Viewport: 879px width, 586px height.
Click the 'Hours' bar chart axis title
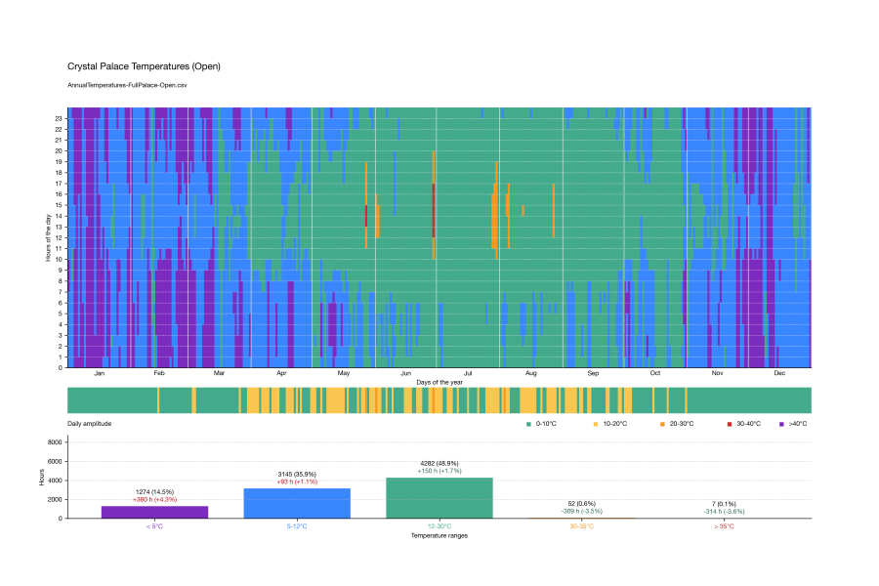(x=42, y=478)
